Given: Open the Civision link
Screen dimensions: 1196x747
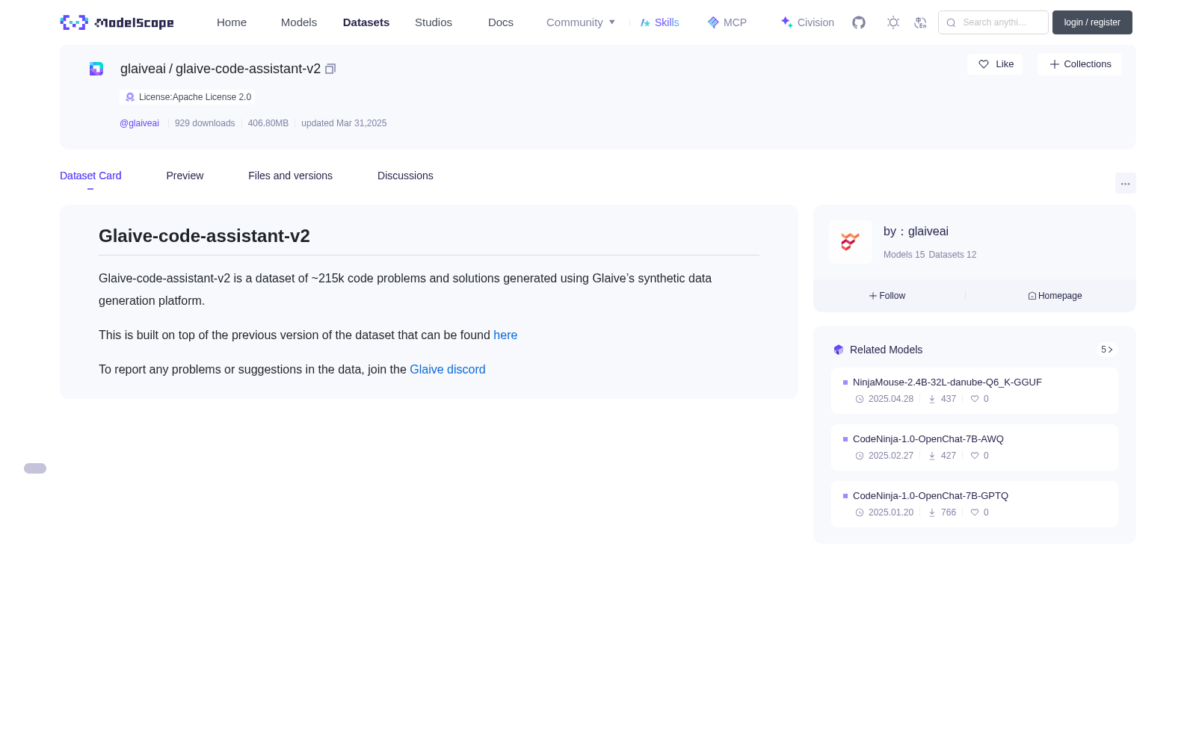Looking at the screenshot, I should [x=807, y=22].
